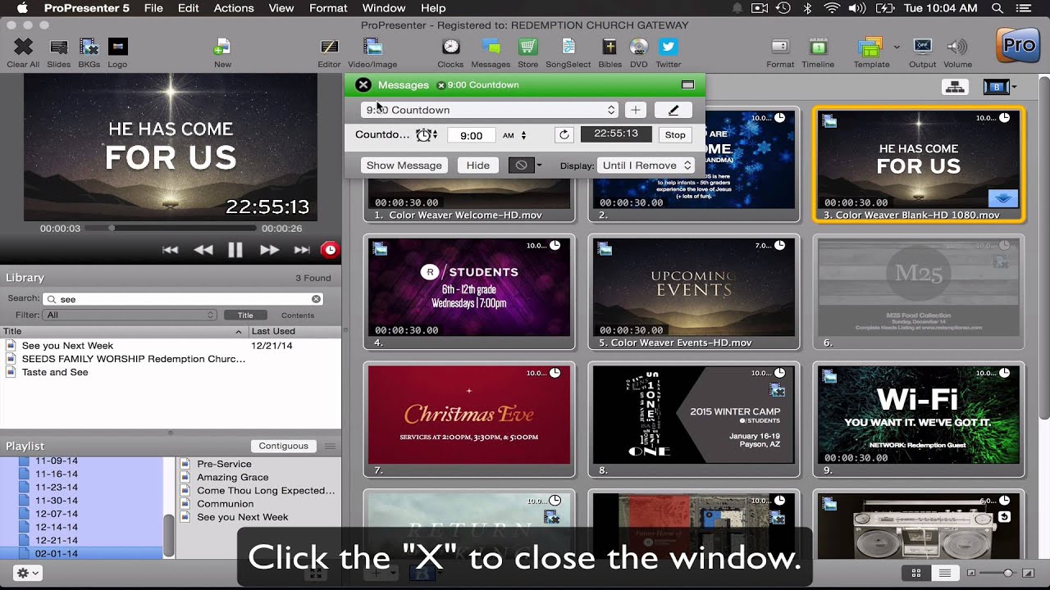
Task: Open the playlist options menu icon
Action: [330, 446]
